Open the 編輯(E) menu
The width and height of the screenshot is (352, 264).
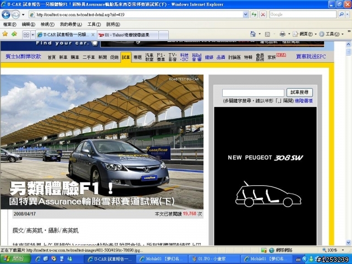tap(28, 24)
